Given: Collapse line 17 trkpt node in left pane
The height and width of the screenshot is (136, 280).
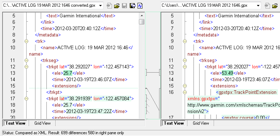Looking at the screenshot, I should coord(27,98).
